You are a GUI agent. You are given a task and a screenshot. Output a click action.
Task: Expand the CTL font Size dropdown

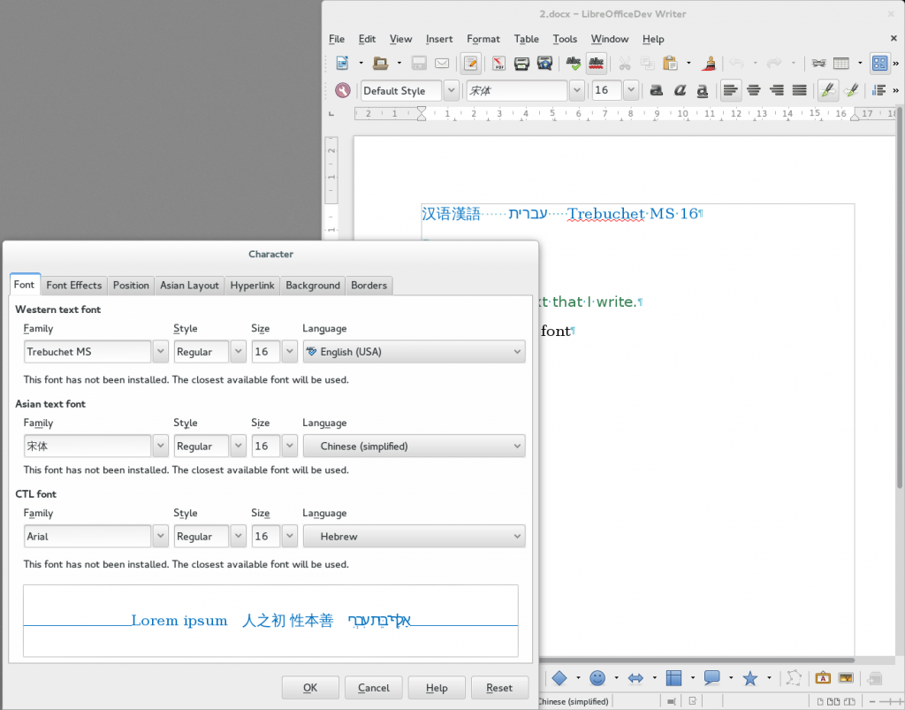pyautogui.click(x=289, y=536)
